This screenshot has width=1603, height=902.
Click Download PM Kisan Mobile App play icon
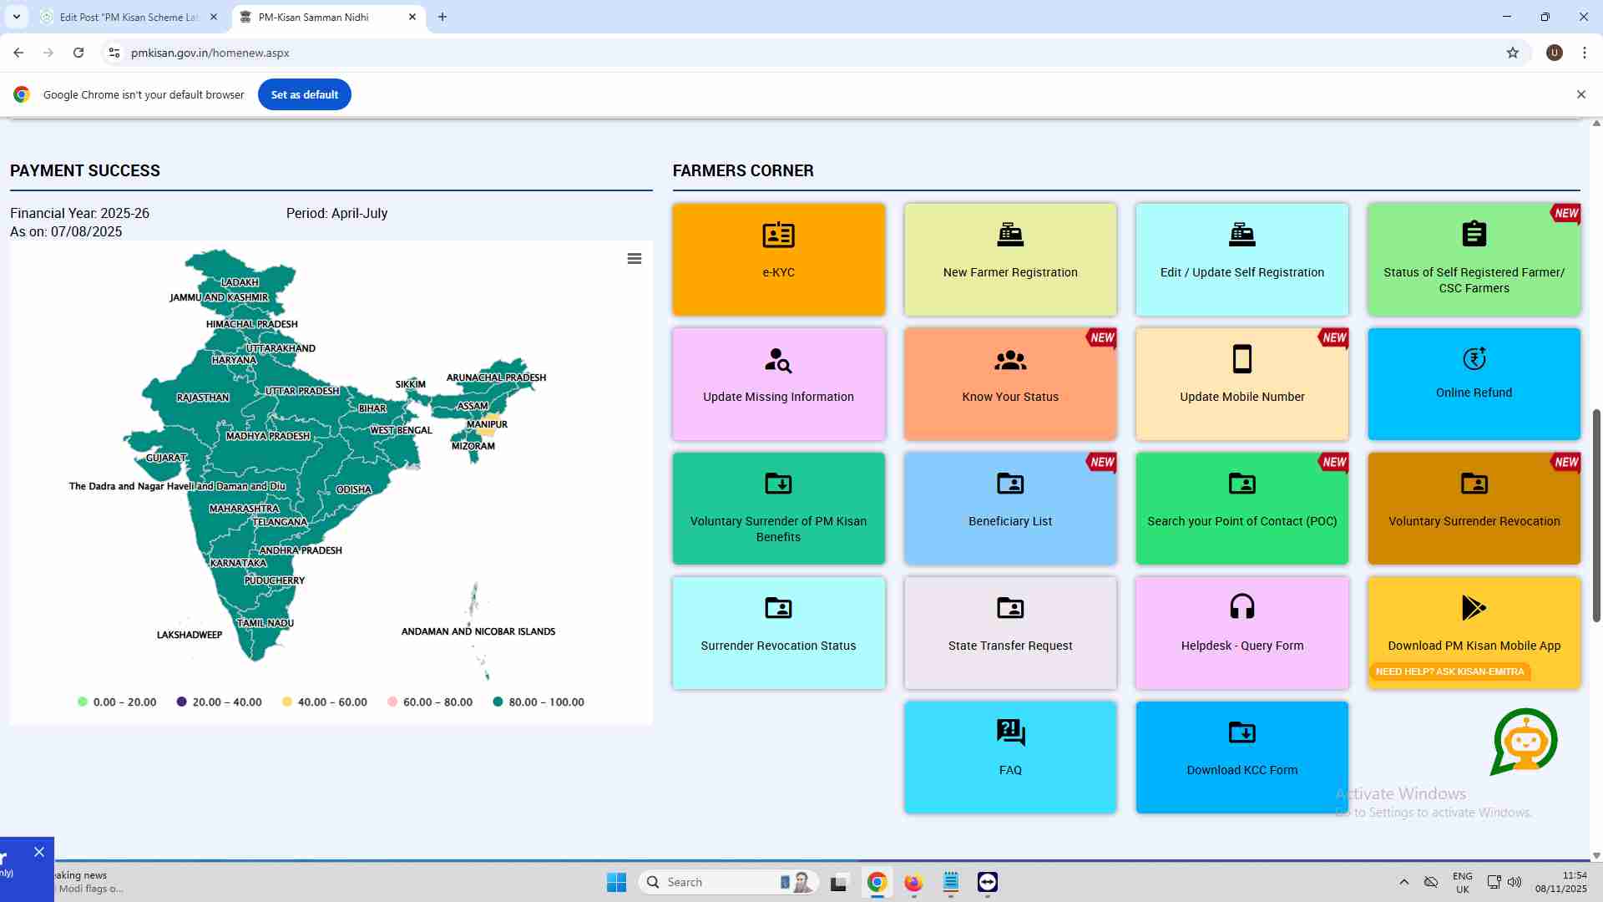pos(1474,607)
